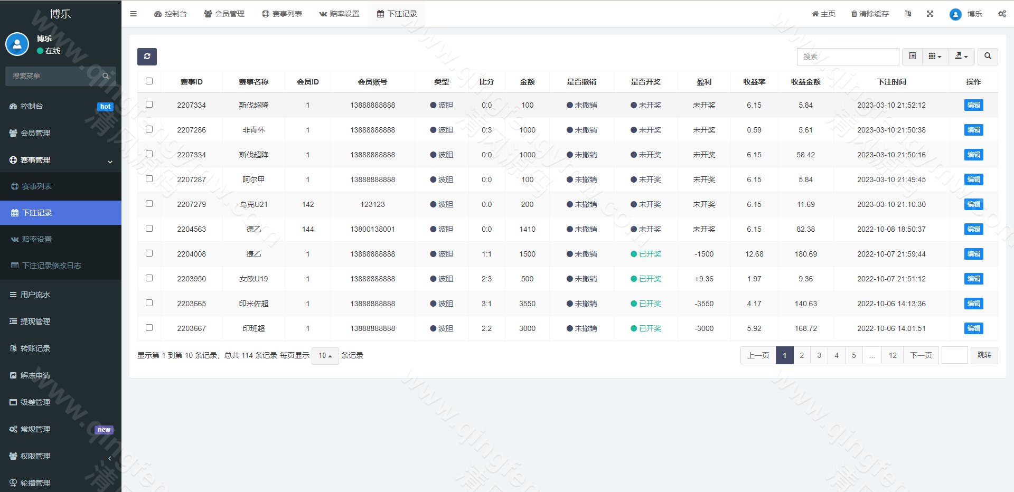Open the columns visibility dropdown
Image resolution: width=1014 pixels, height=492 pixels.
[x=935, y=56]
